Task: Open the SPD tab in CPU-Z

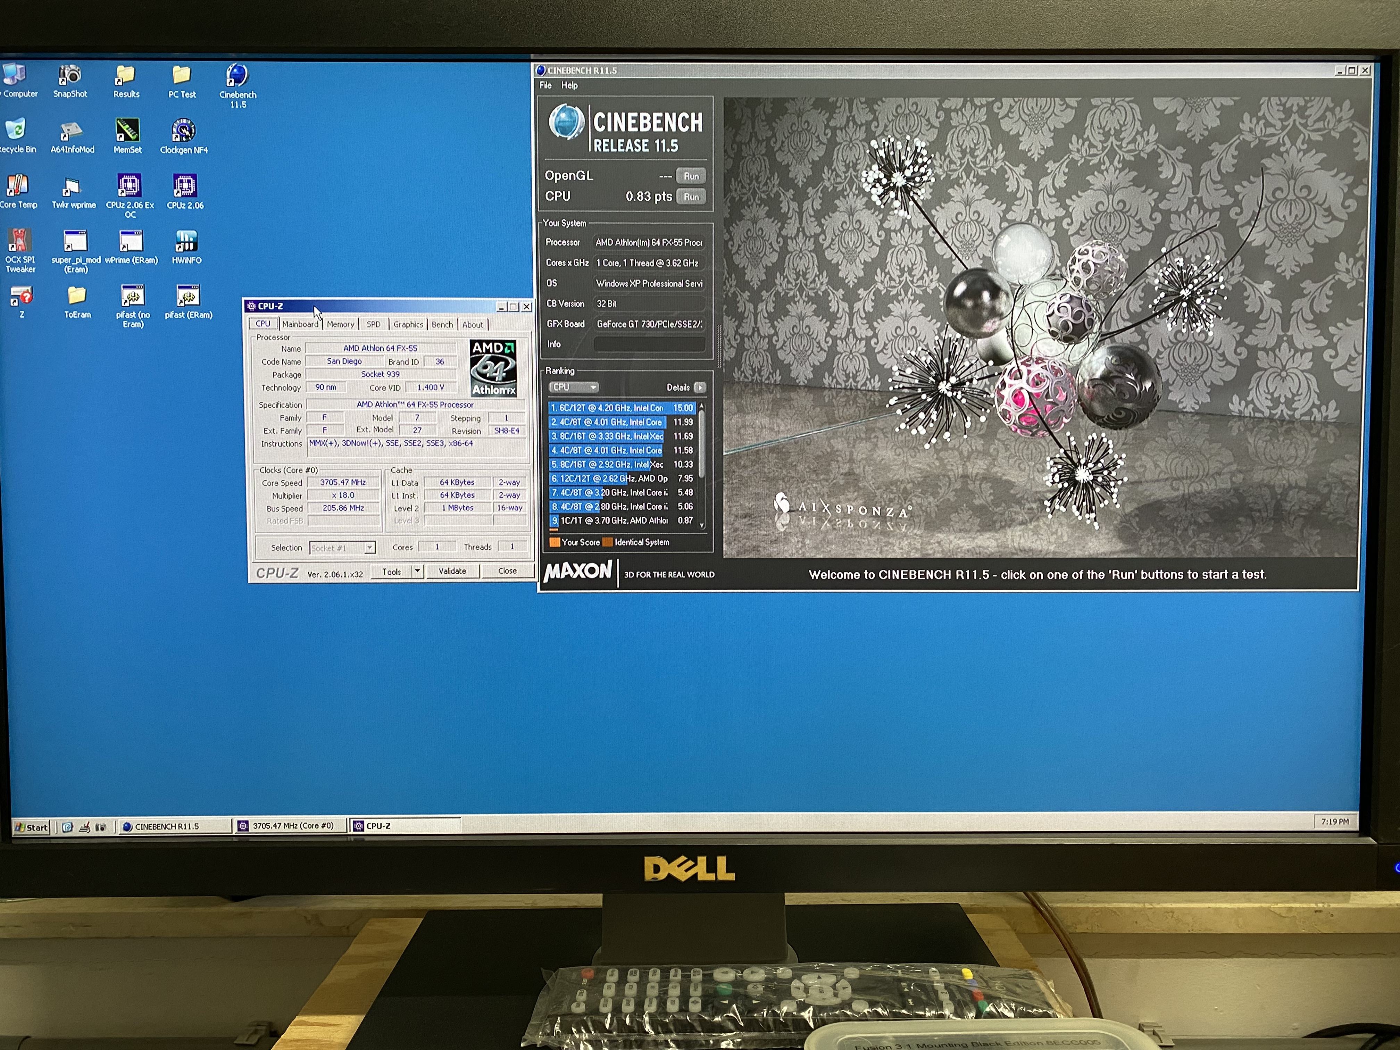Action: 373,324
